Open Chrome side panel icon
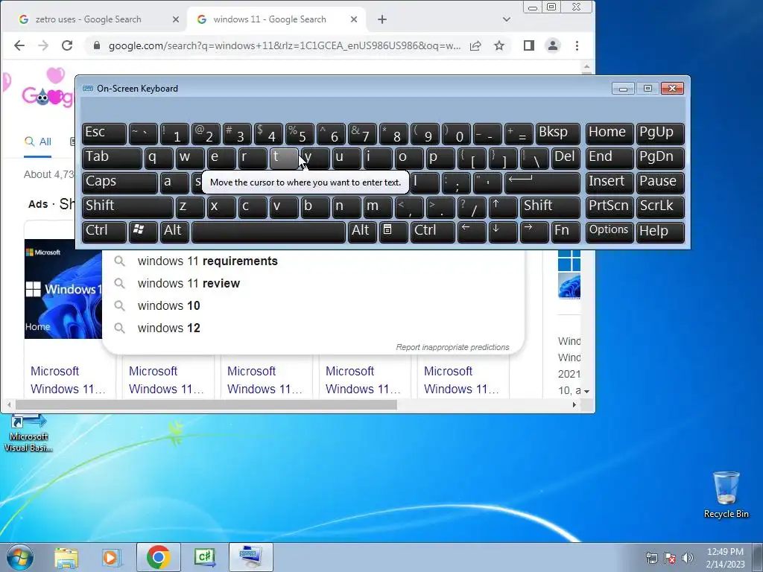The width and height of the screenshot is (763, 572). point(529,45)
